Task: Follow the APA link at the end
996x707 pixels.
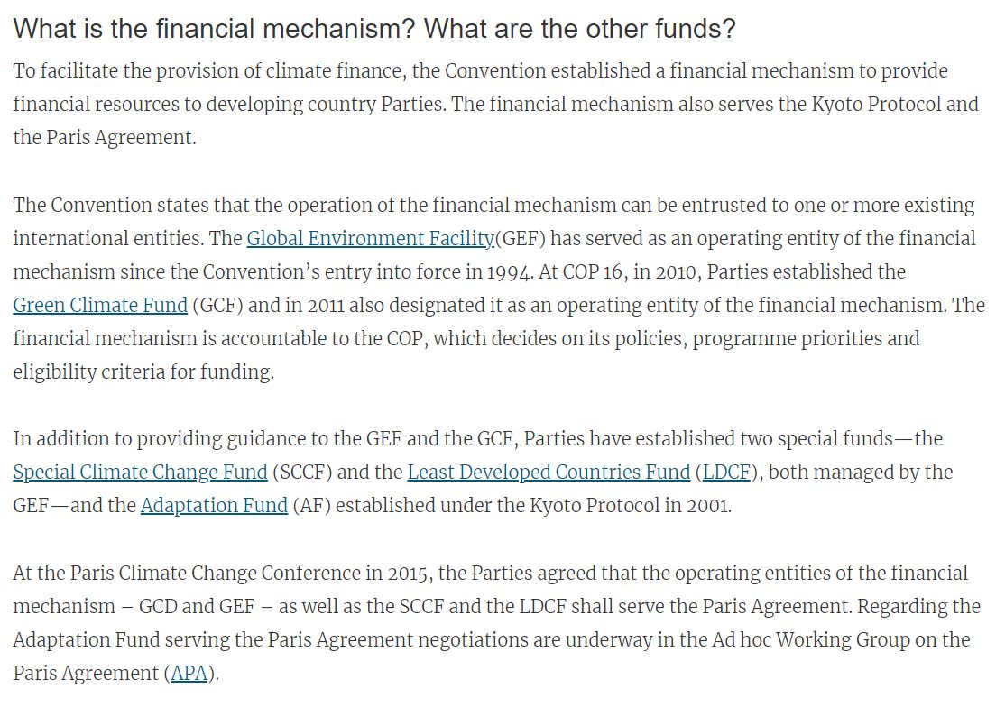Action: pyautogui.click(x=189, y=674)
